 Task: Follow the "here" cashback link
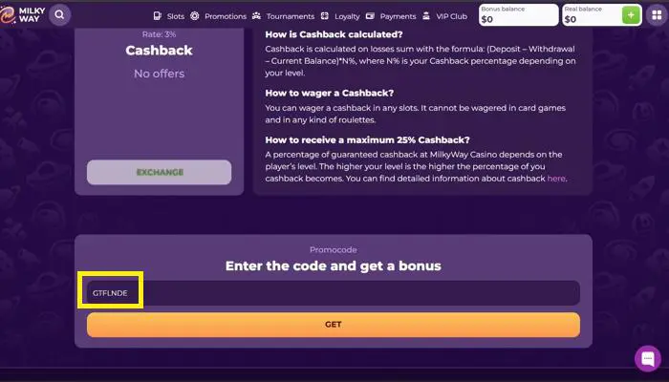(556, 179)
